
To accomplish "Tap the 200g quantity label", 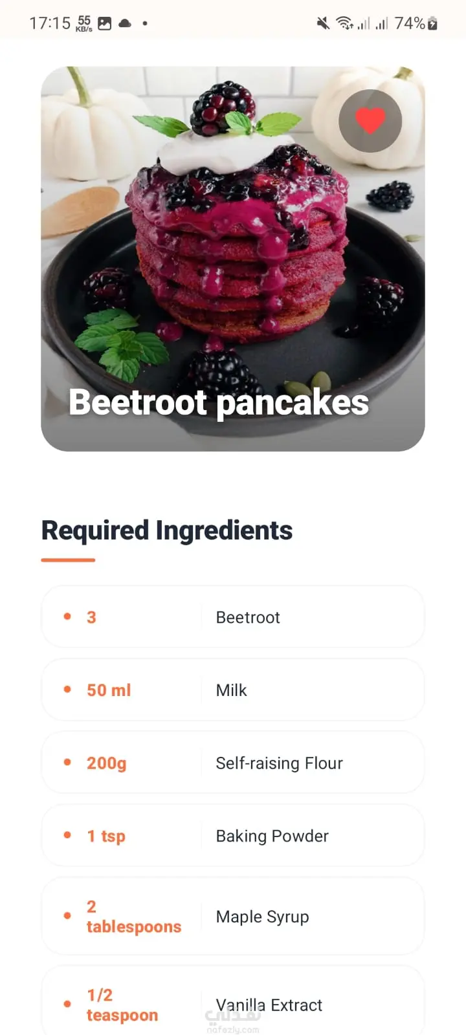I will click(107, 763).
